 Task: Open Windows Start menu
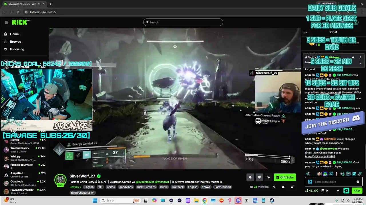(x=95, y=200)
